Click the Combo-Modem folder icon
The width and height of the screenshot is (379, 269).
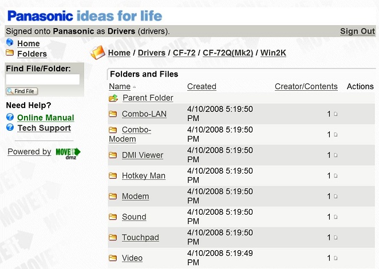113,130
